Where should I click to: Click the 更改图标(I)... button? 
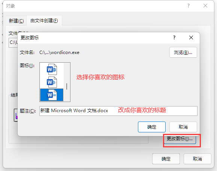pyautogui.click(x=180, y=139)
